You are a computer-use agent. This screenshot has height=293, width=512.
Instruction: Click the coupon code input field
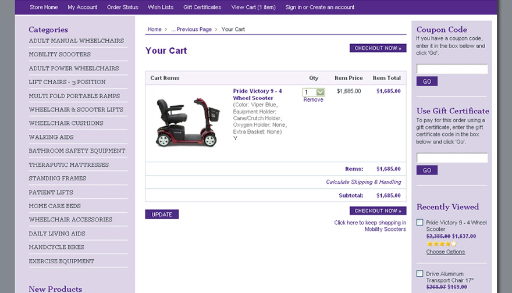tap(452, 69)
